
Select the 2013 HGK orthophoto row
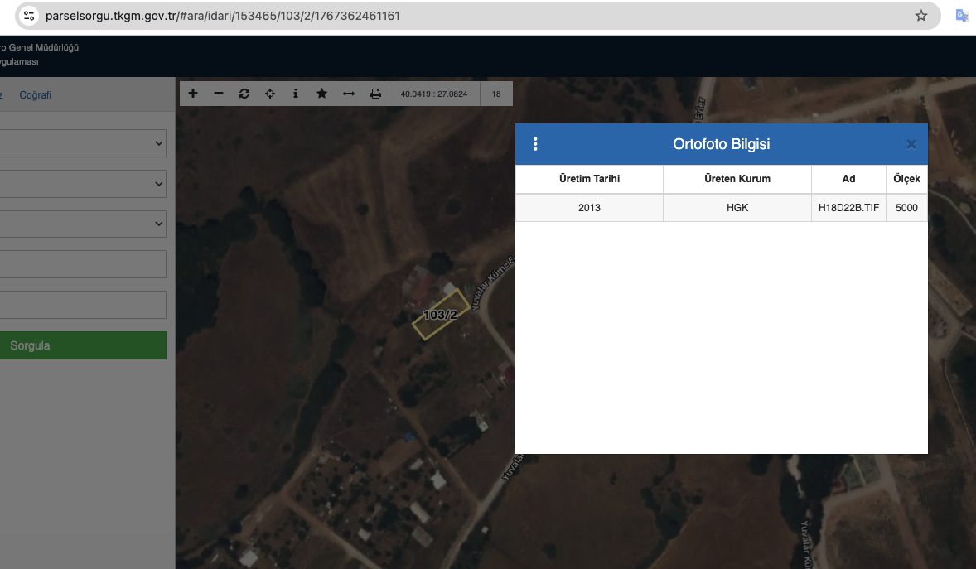tap(721, 208)
